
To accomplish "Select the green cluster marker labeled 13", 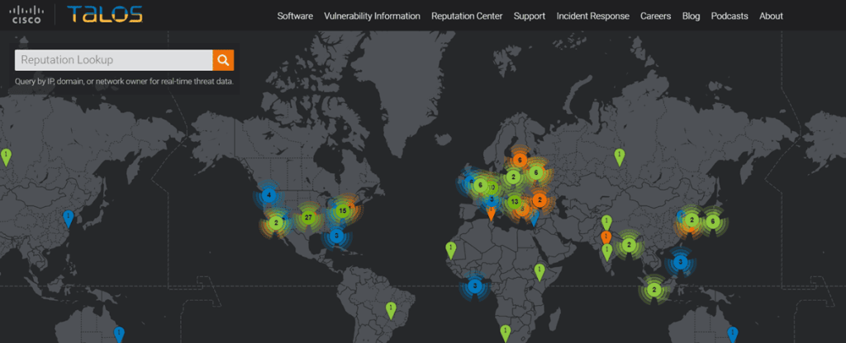I will pyautogui.click(x=514, y=202).
